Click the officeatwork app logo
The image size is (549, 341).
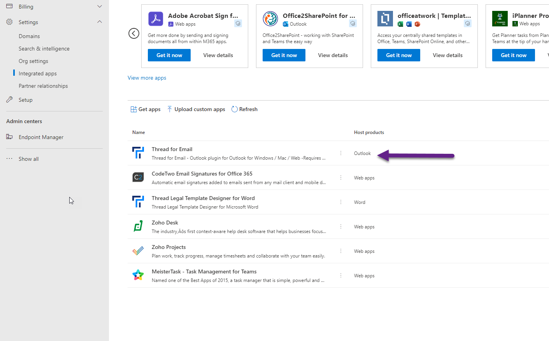(x=385, y=19)
